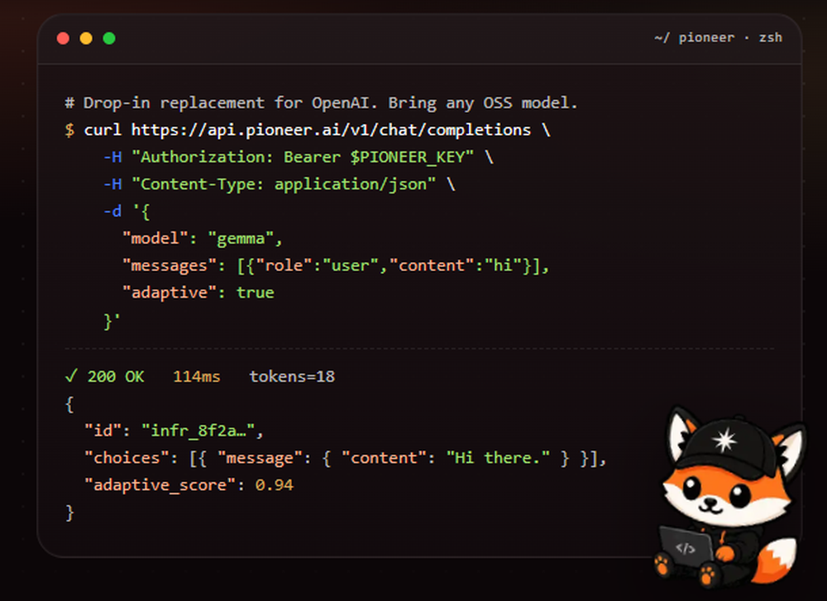Image resolution: width=827 pixels, height=601 pixels.
Task: Click the 0.94 adaptive_score value
Action: [x=275, y=485]
